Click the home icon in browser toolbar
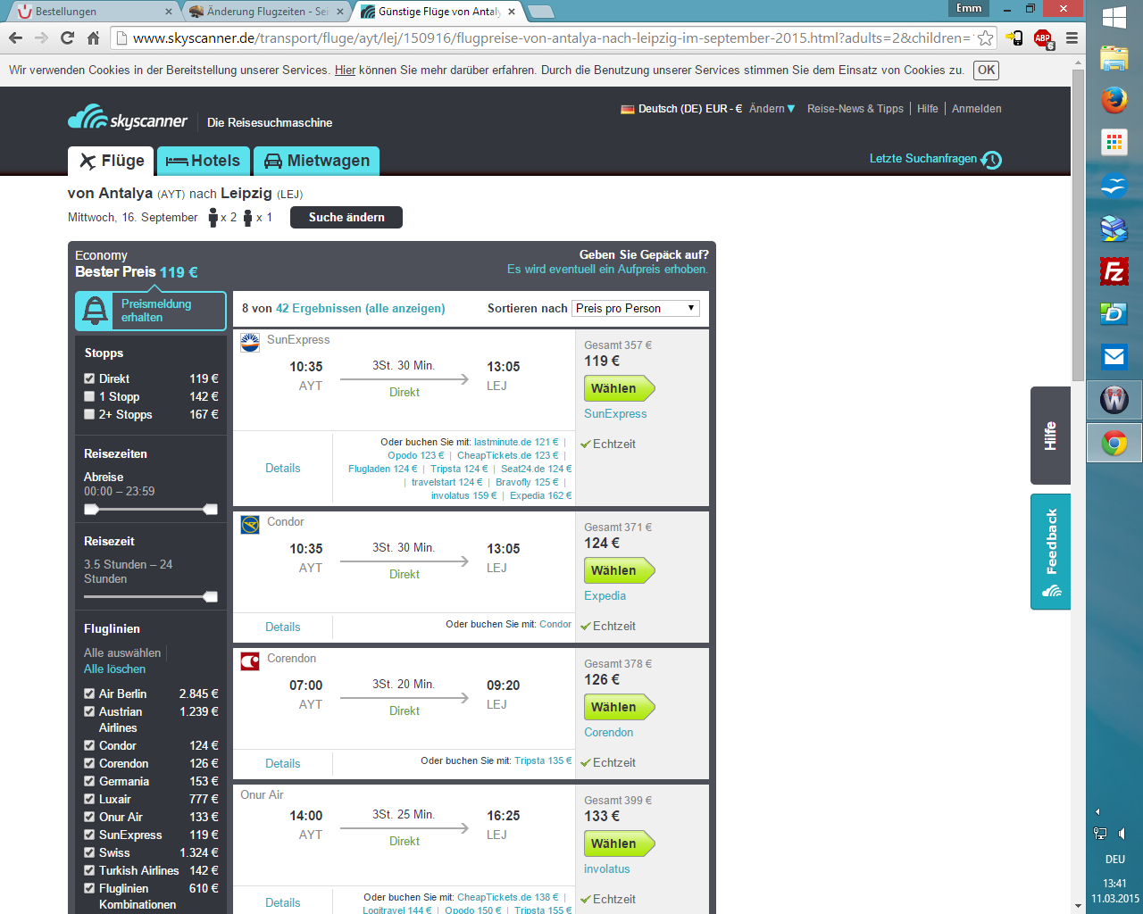The width and height of the screenshot is (1143, 914). pos(93,37)
